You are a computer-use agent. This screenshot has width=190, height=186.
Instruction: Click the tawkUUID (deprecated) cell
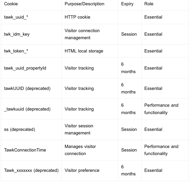[27, 88]
